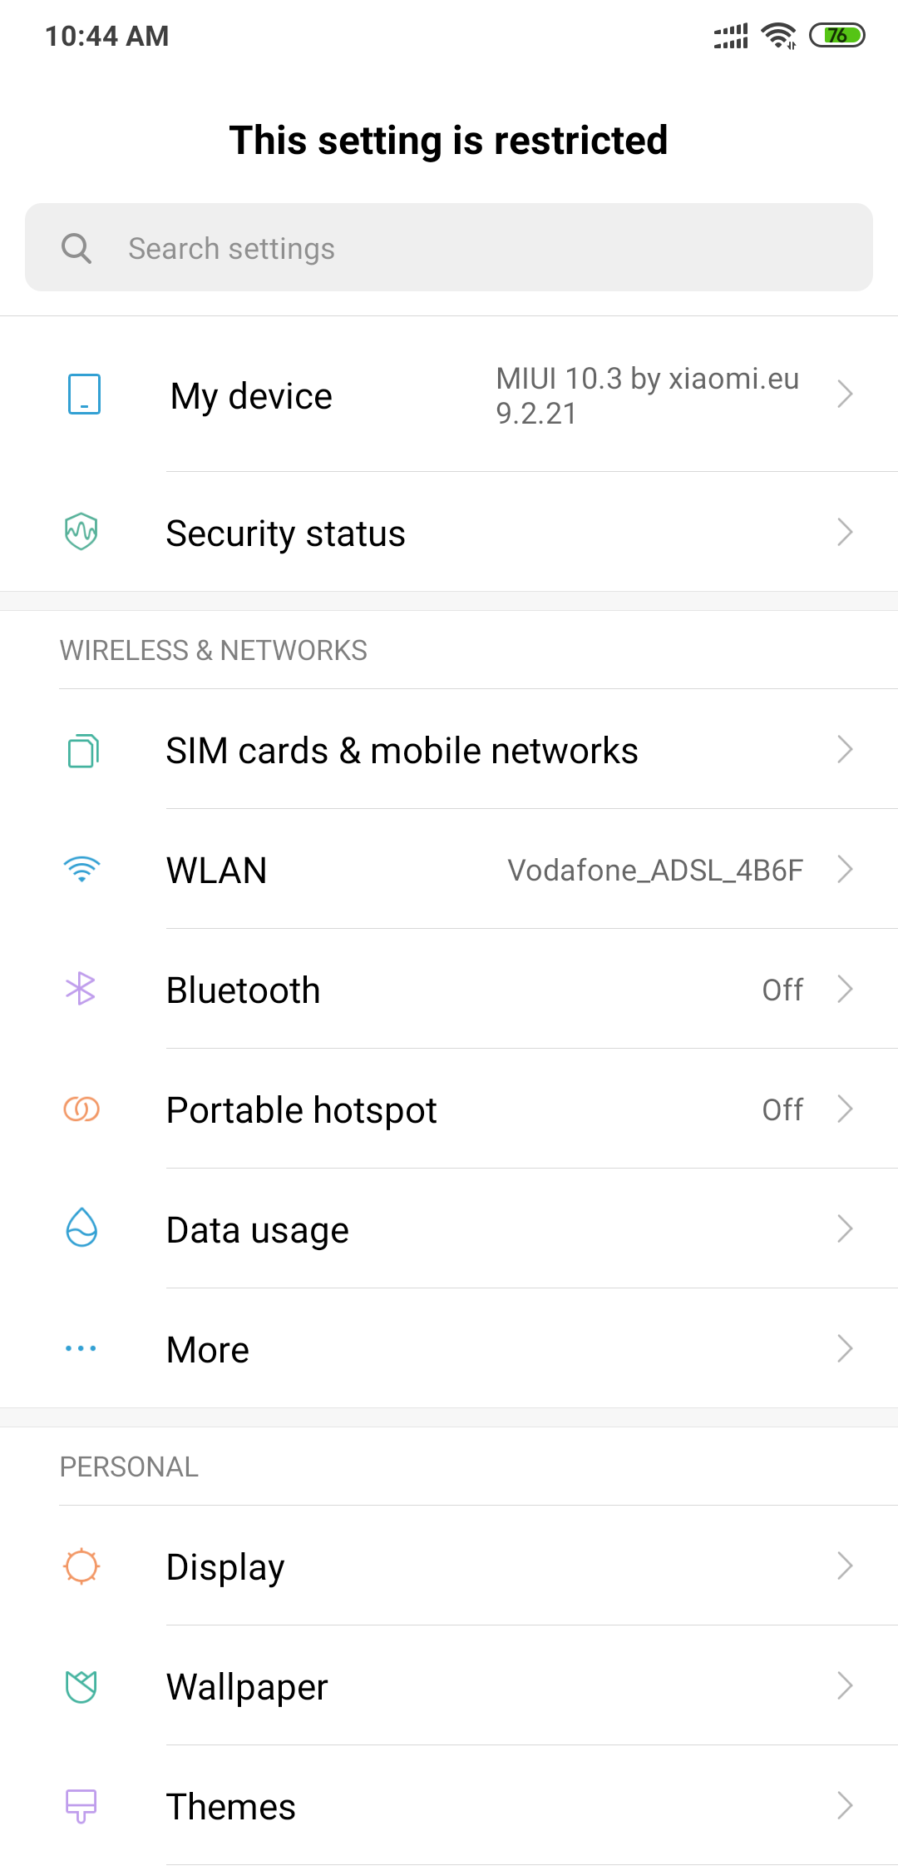Open Bluetooth chevron showing Off

coord(845,990)
